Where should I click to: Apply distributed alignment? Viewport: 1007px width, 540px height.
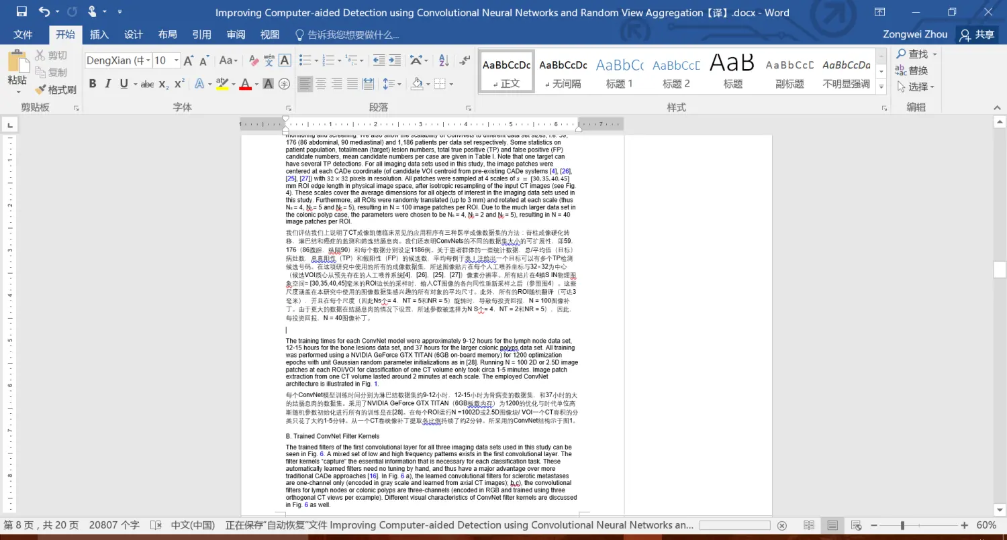[368, 84]
